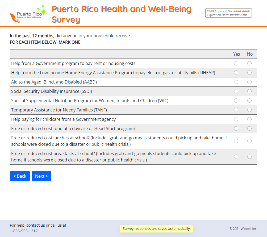Screen dimensions: 267x237
Task: Go to the previous page with Back
Action: click(x=20, y=176)
